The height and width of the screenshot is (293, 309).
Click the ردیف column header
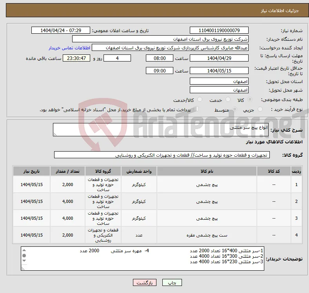tap(296, 171)
